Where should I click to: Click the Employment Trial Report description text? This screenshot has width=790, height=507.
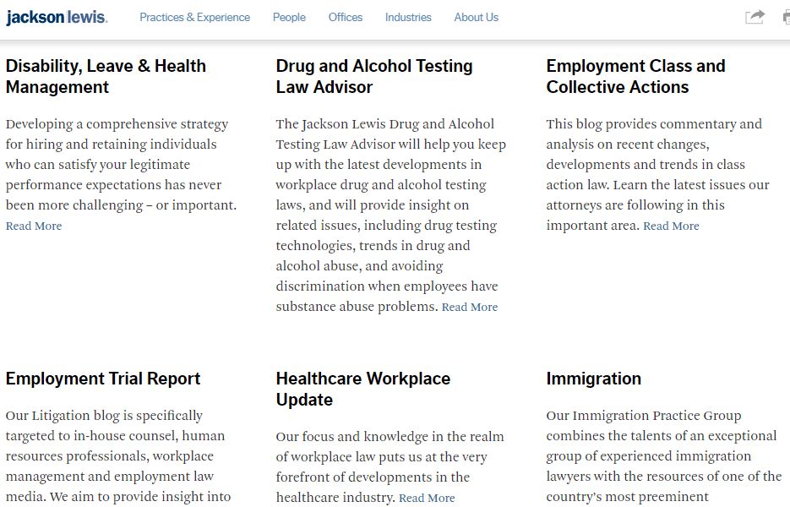(x=118, y=456)
